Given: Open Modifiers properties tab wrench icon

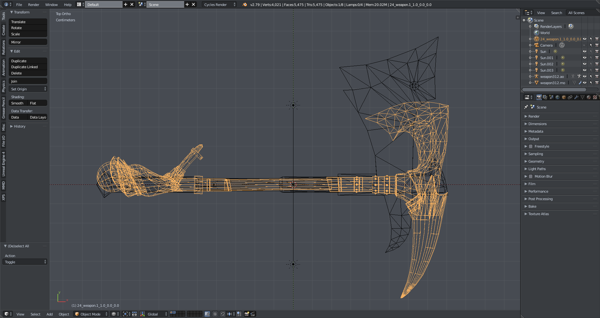Looking at the screenshot, I should tap(576, 97).
